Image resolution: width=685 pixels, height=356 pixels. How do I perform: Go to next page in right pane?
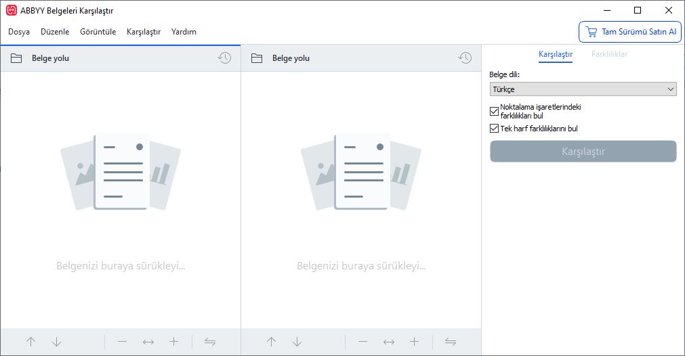tap(297, 342)
